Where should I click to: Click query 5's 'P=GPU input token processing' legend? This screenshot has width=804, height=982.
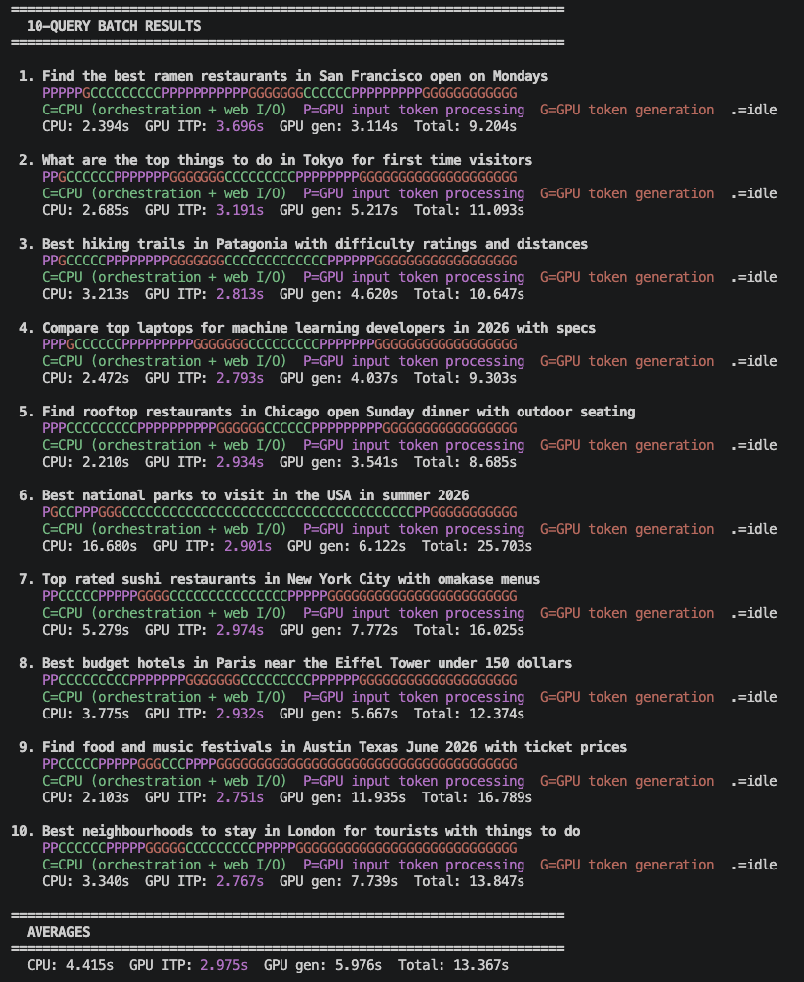(x=414, y=445)
